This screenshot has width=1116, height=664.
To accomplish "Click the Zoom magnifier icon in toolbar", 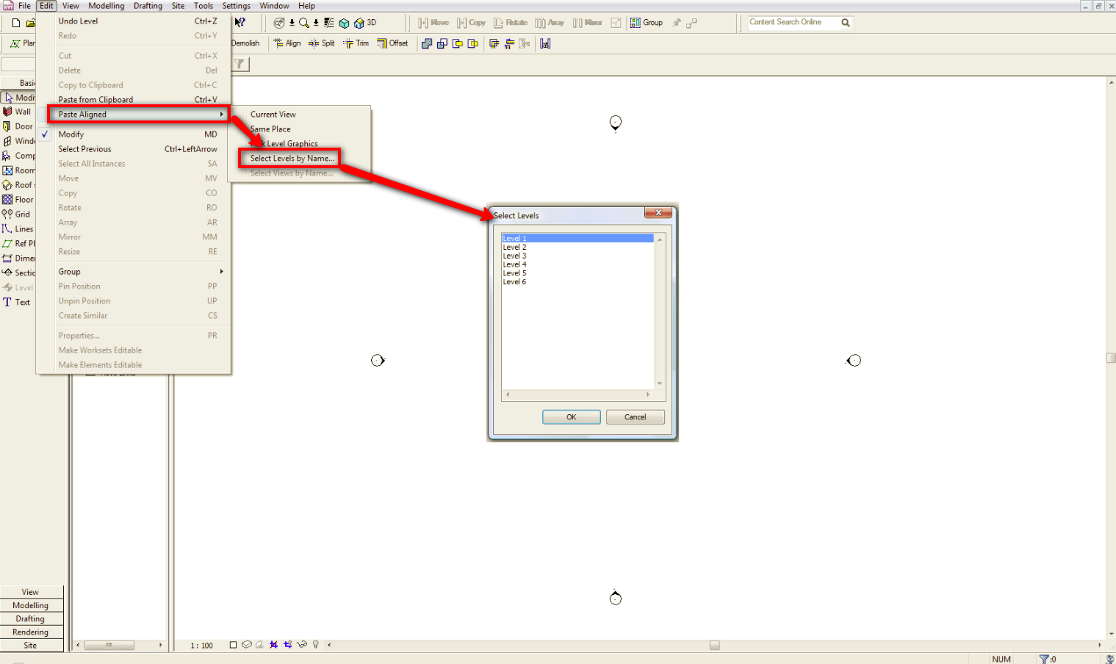I will pyautogui.click(x=303, y=23).
